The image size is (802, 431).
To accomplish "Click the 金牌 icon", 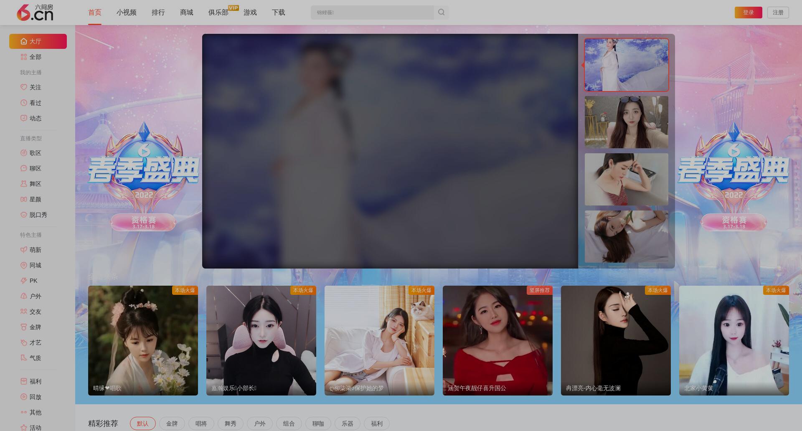I will point(24,327).
